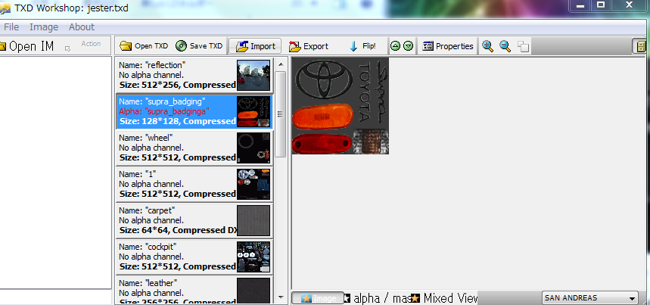
Task: Select the texture named "1"
Action: pyautogui.click(x=194, y=184)
